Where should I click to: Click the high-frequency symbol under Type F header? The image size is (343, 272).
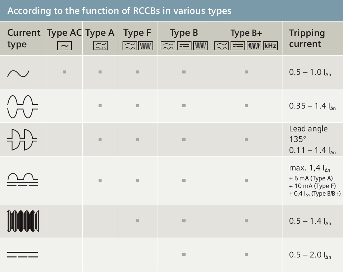(x=146, y=46)
